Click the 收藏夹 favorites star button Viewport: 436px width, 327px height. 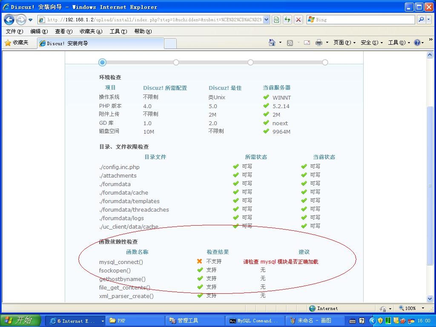coord(17,43)
